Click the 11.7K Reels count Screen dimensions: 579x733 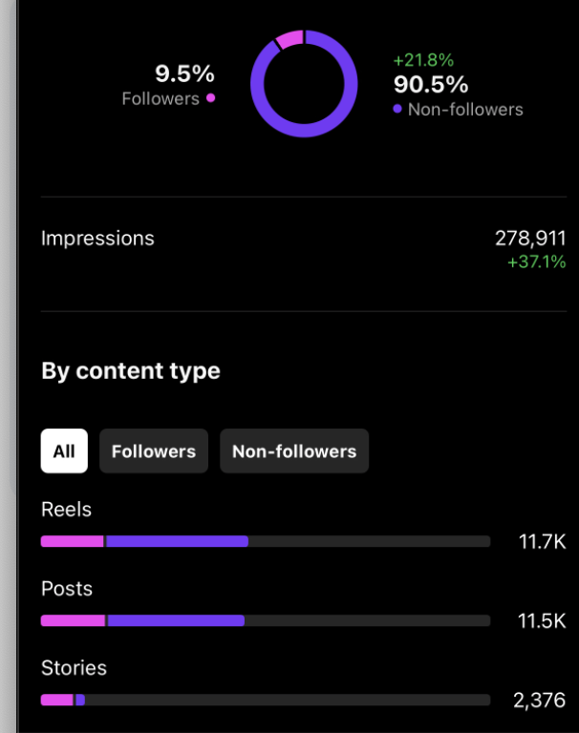tap(542, 542)
